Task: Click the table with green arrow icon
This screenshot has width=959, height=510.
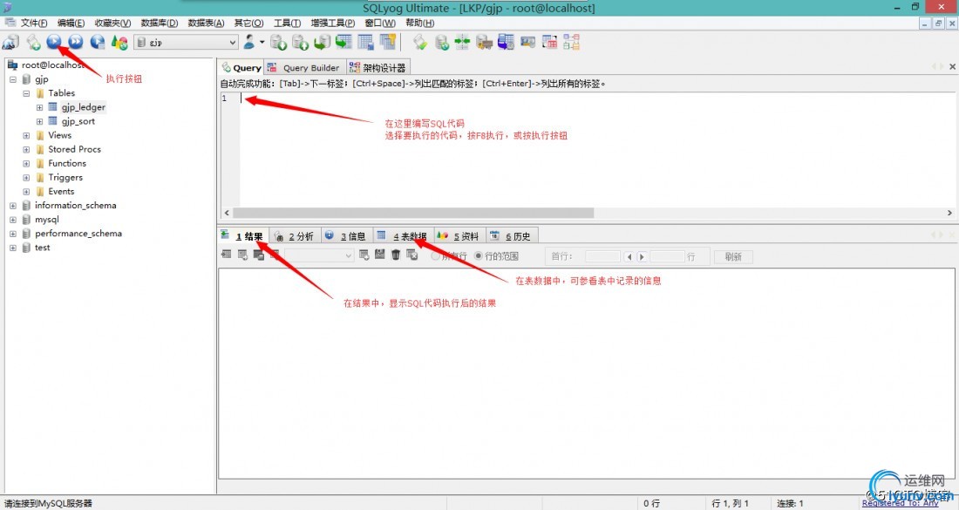Action: pyautogui.click(x=343, y=42)
